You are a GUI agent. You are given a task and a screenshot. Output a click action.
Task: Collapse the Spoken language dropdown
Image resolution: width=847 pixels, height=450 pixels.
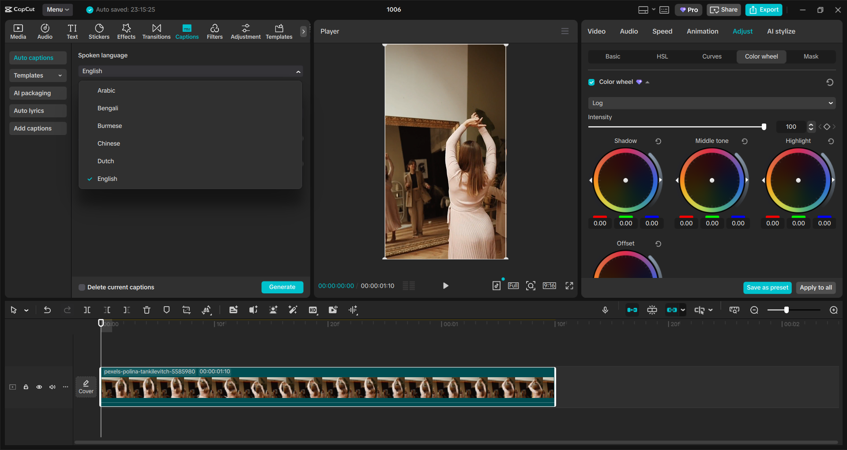(298, 71)
